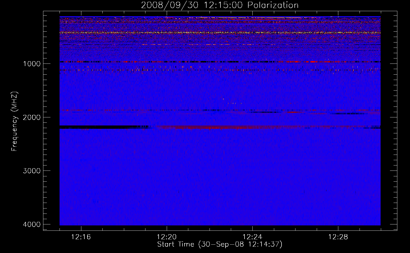Click the "Frequency (MHZ)" axis title
Viewport: 410px width, 253px height.
tap(14, 121)
